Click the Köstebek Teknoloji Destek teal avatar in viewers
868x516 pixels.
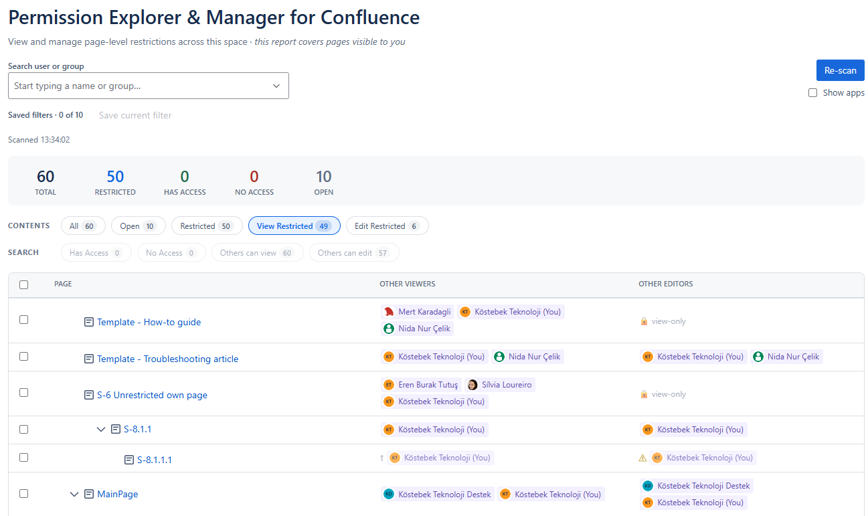click(389, 494)
